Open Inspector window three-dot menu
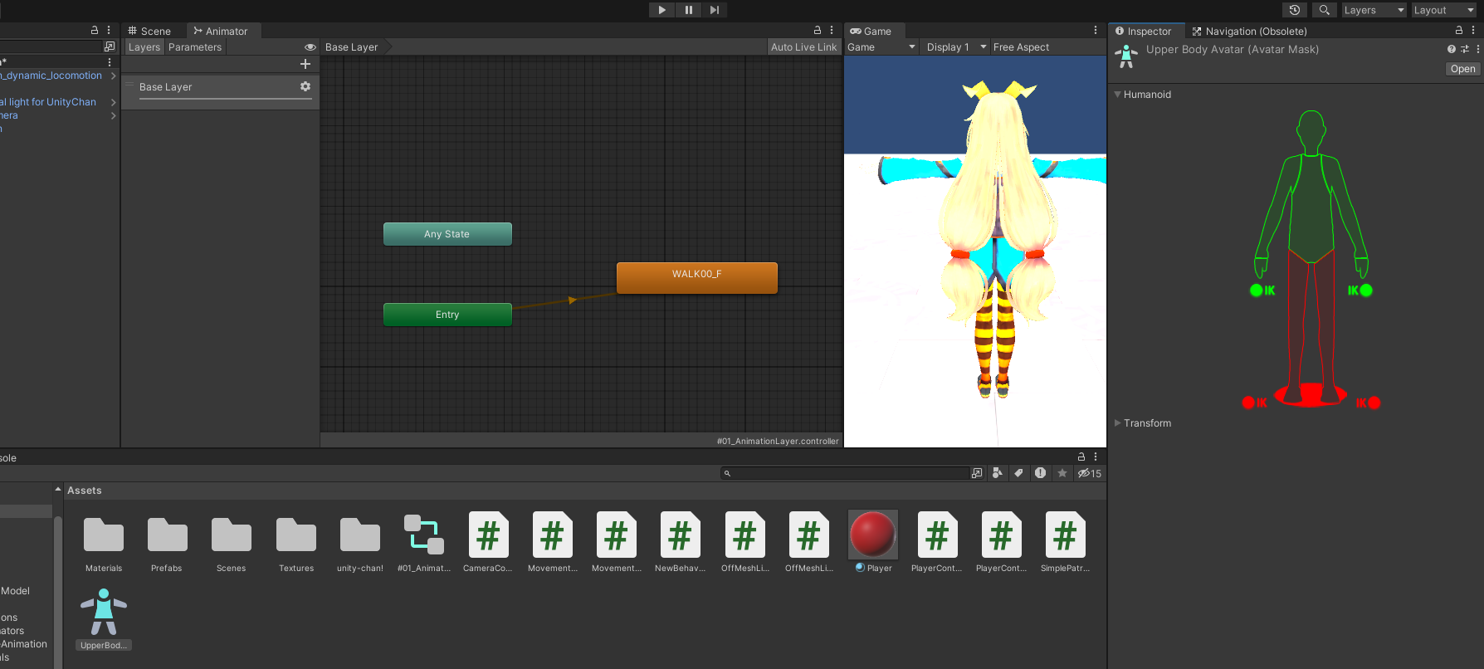This screenshot has width=1484, height=669. tap(1473, 30)
